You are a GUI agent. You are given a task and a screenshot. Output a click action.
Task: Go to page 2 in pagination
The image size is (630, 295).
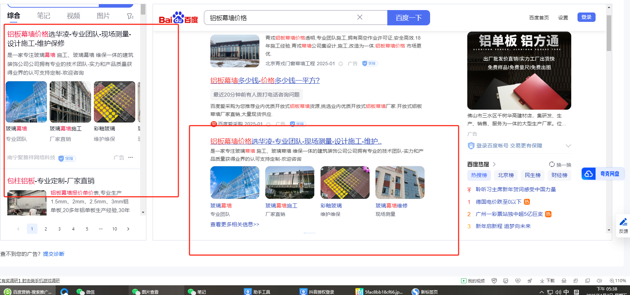tap(46, 229)
